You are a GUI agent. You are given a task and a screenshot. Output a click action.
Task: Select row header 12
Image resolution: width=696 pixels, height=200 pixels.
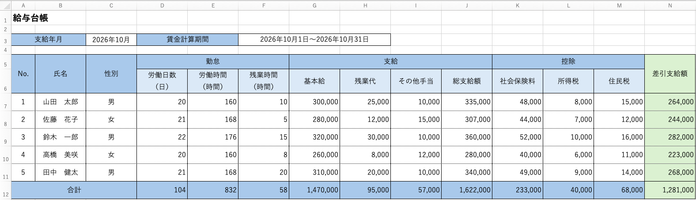pyautogui.click(x=5, y=190)
